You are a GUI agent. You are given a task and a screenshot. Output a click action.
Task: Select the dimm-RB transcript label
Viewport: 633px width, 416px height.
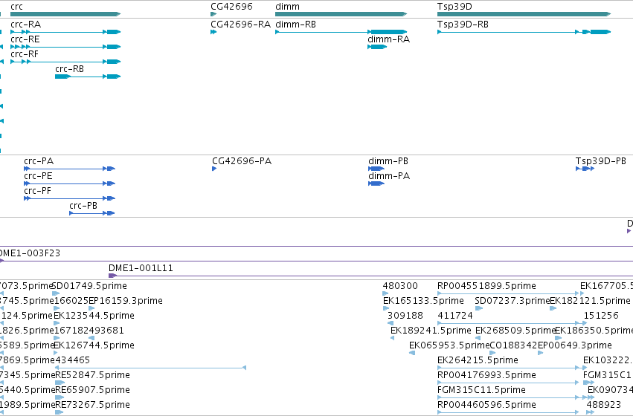295,25
